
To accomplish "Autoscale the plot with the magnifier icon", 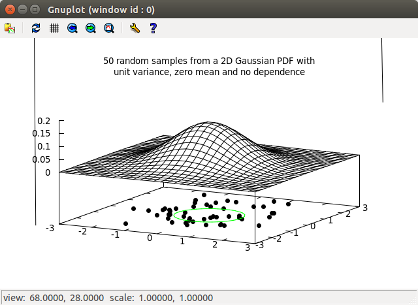I will tap(109, 28).
